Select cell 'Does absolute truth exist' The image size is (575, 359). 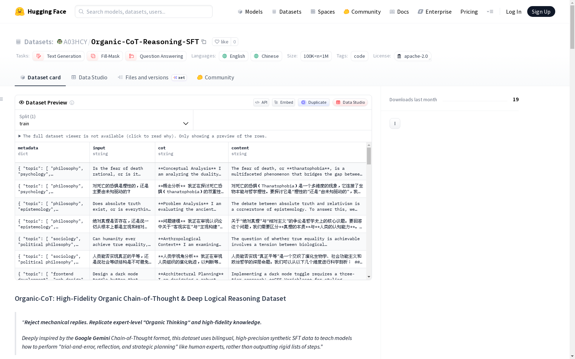click(122, 206)
